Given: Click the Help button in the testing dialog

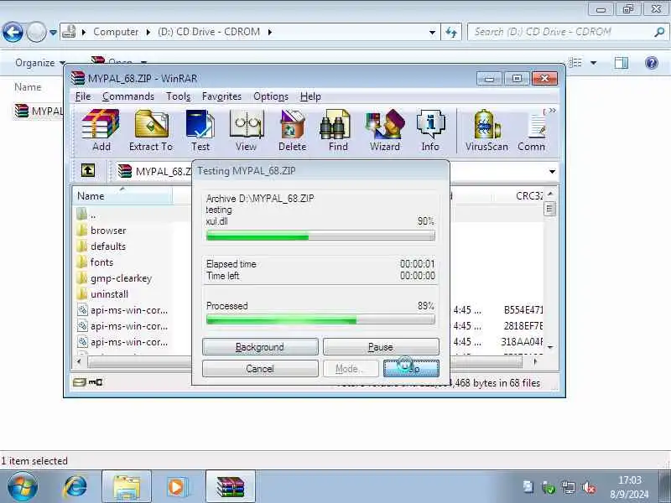Looking at the screenshot, I should point(411,369).
